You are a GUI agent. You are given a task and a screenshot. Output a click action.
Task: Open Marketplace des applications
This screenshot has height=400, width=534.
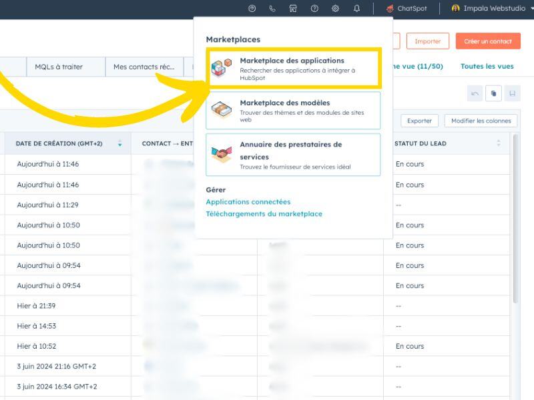(x=293, y=69)
